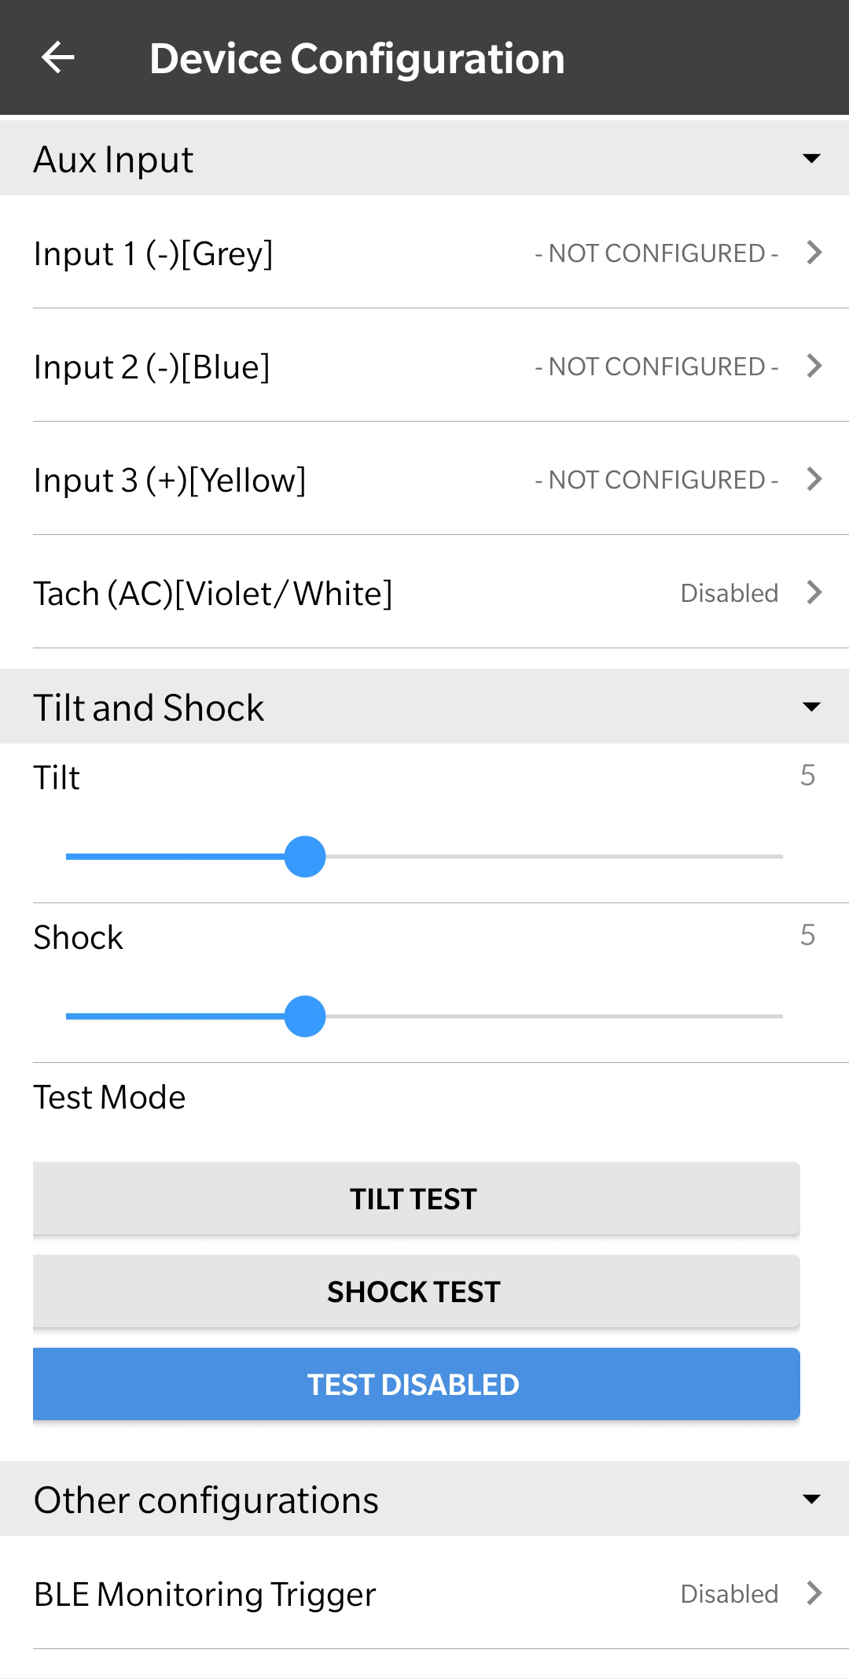849x1679 pixels.
Task: Tap the Other configurations header text
Action: [x=207, y=1500]
